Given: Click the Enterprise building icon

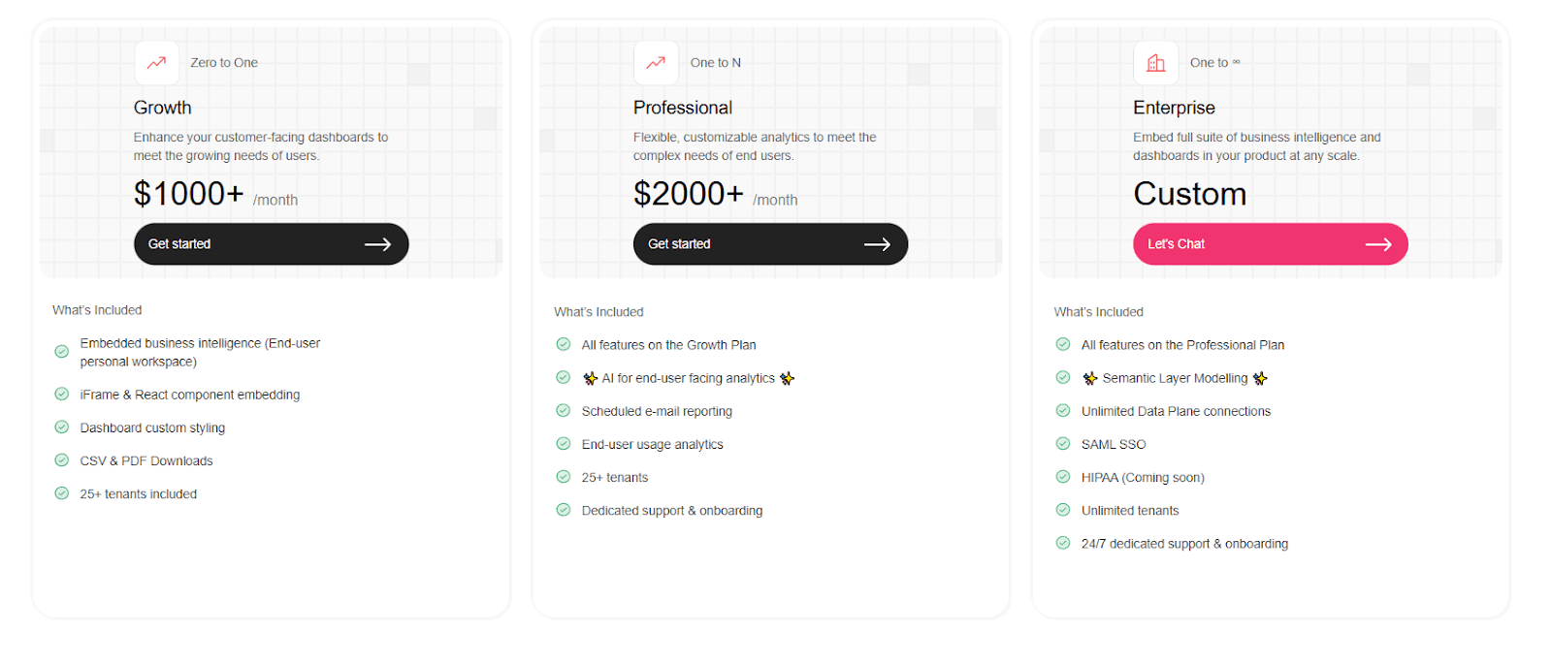Looking at the screenshot, I should pos(1155,63).
